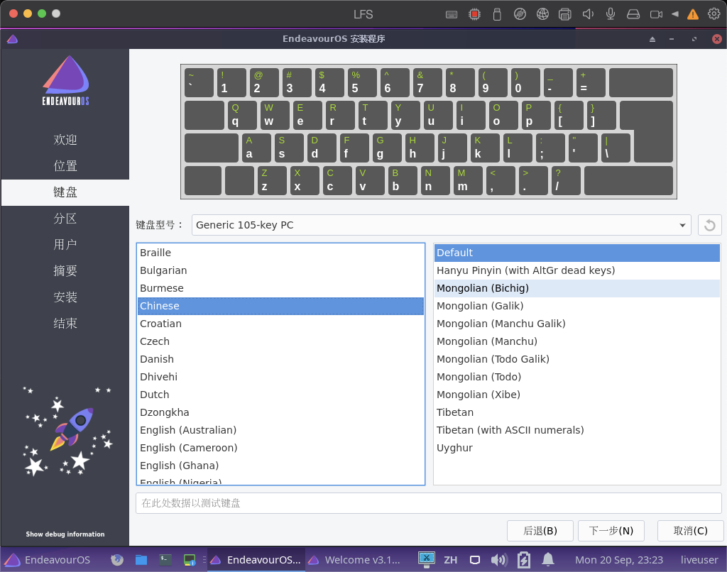
Task: Open the clock showing Mon 20 Sep, 23:23
Action: pyautogui.click(x=619, y=560)
